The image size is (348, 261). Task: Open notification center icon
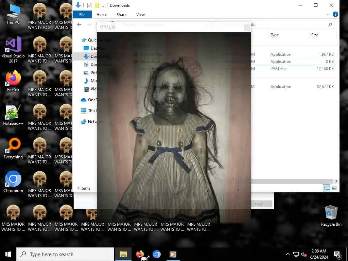pyautogui.click(x=337, y=255)
